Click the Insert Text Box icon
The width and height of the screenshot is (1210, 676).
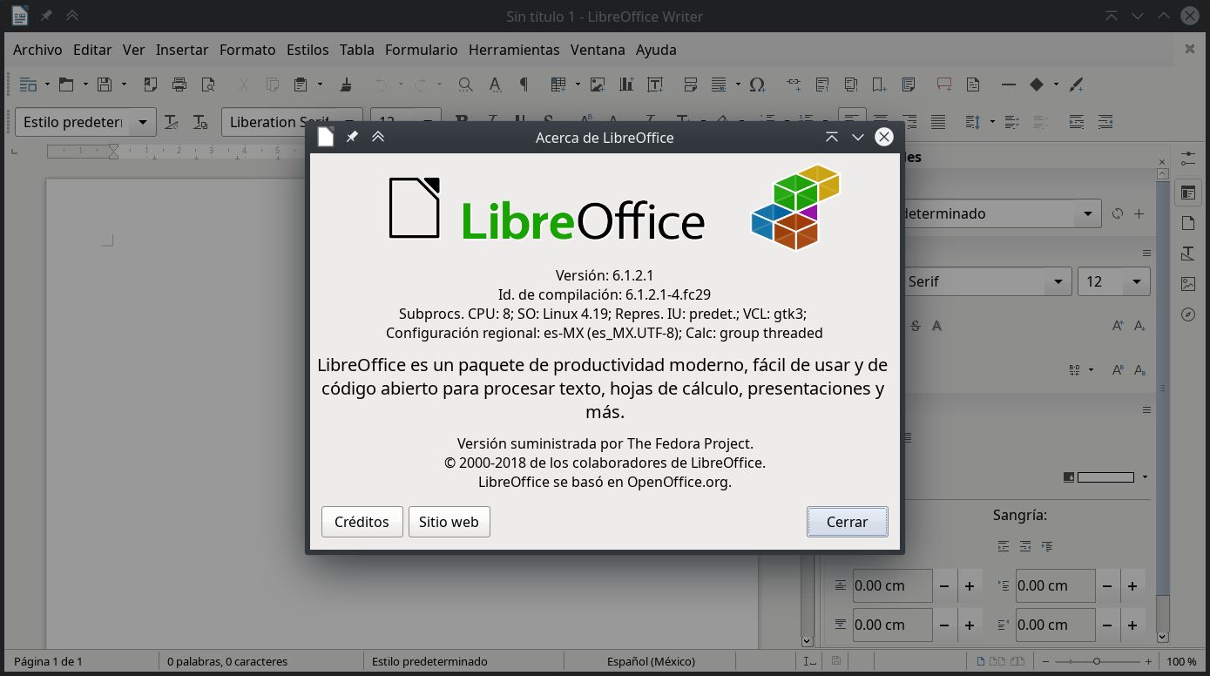point(655,84)
